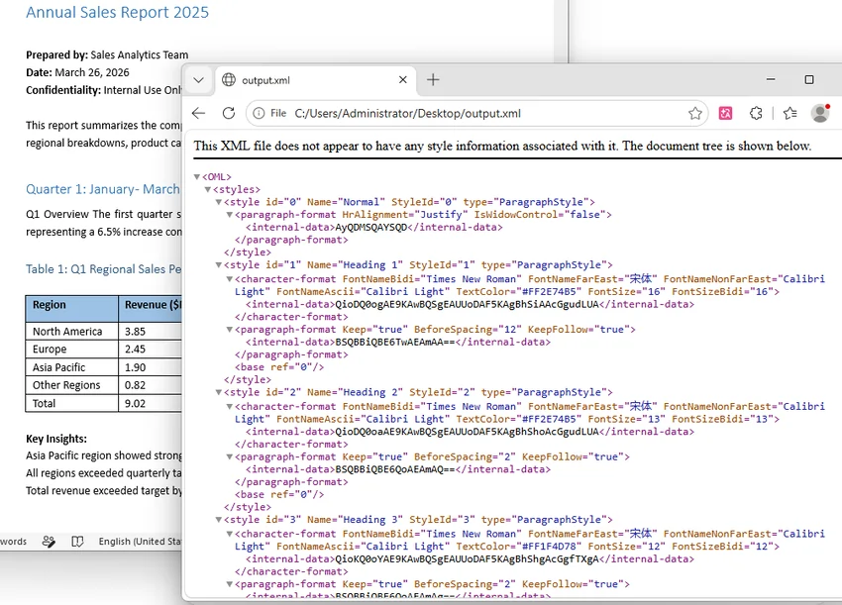The width and height of the screenshot is (842, 605).
Task: Collapse the styles node
Action: pos(208,189)
